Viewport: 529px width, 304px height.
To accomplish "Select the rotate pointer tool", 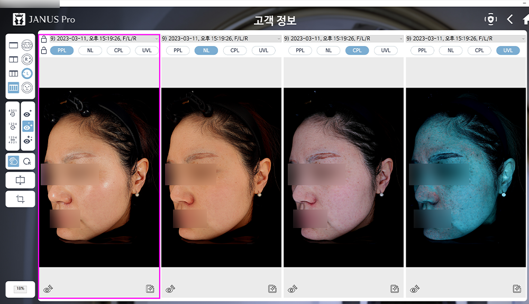I will pos(27,161).
